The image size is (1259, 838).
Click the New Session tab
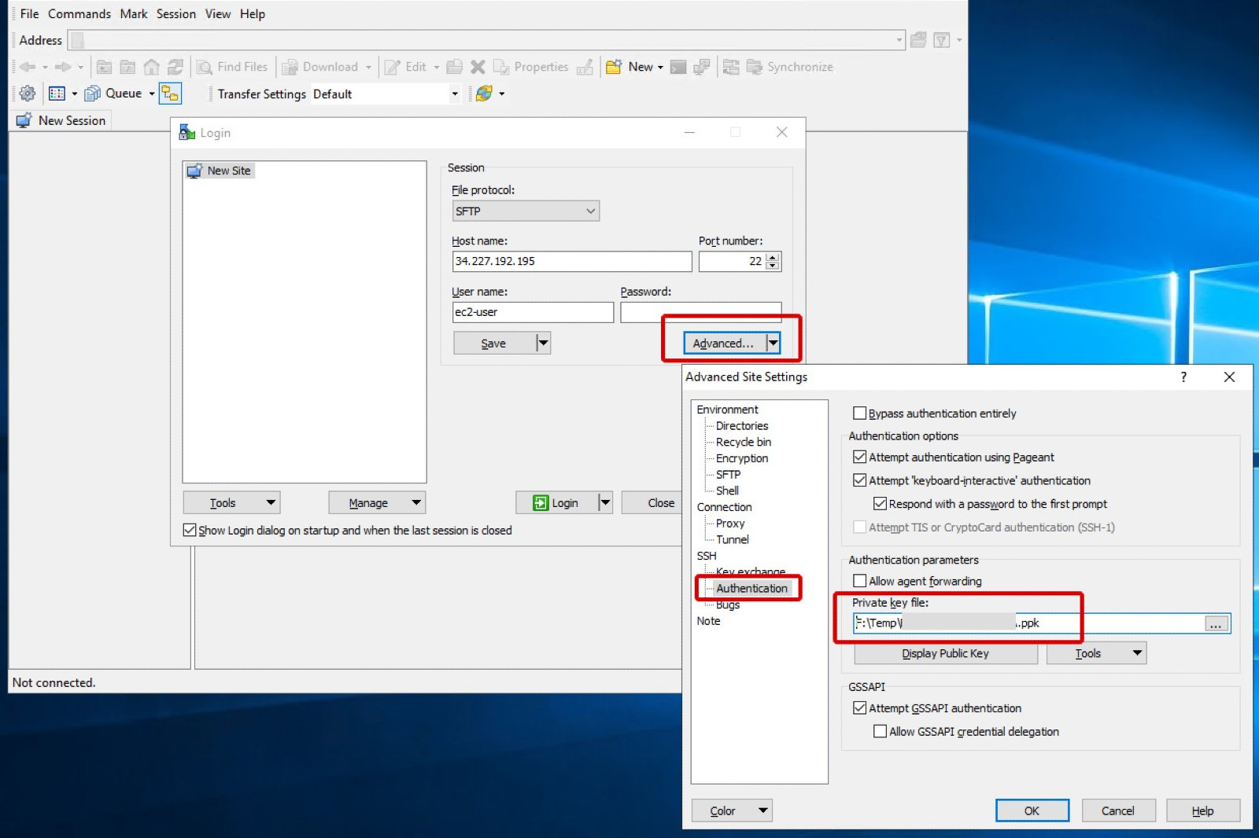click(61, 120)
